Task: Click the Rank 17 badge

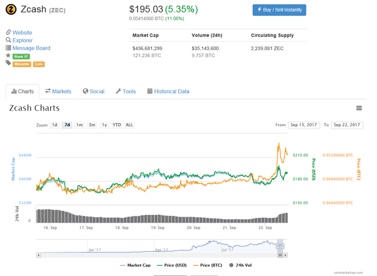Action: pyautogui.click(x=21, y=56)
